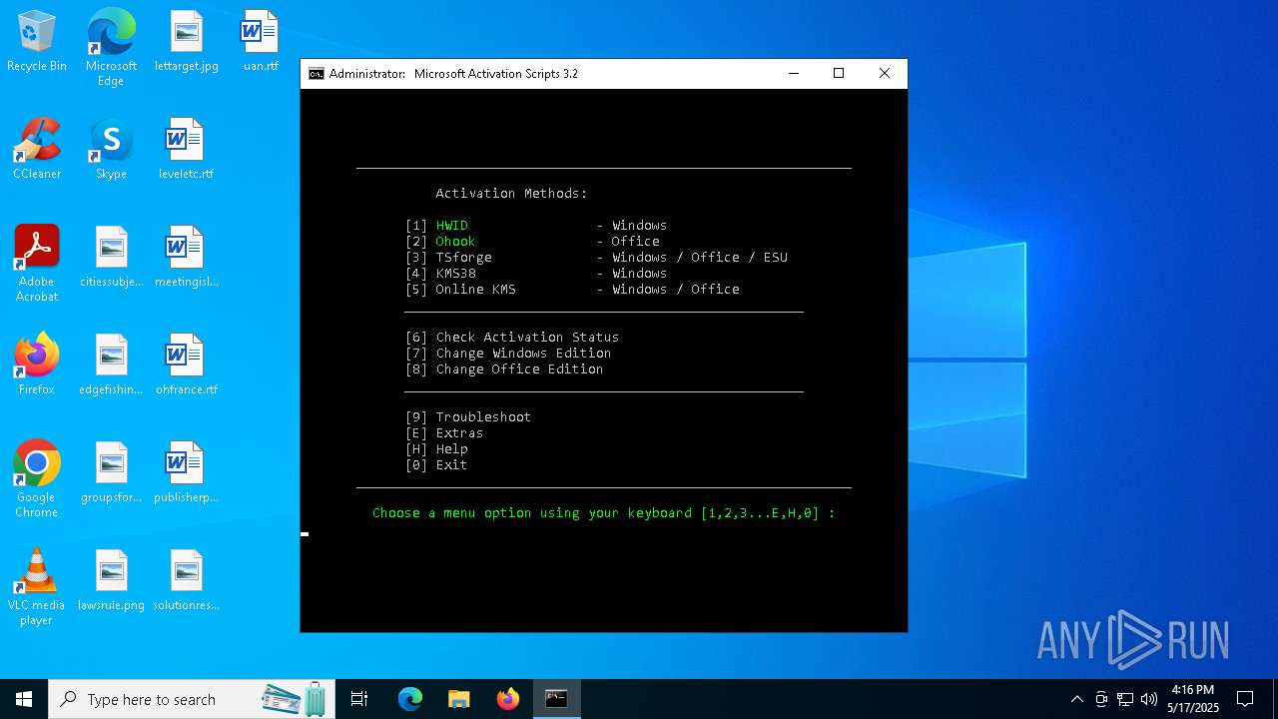Select citiessubje... image file icon

[111, 258]
